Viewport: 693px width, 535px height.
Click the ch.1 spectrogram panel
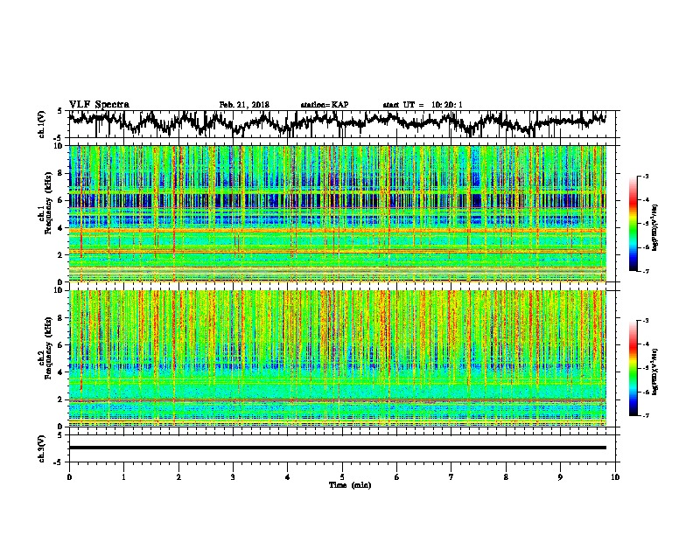point(338,213)
